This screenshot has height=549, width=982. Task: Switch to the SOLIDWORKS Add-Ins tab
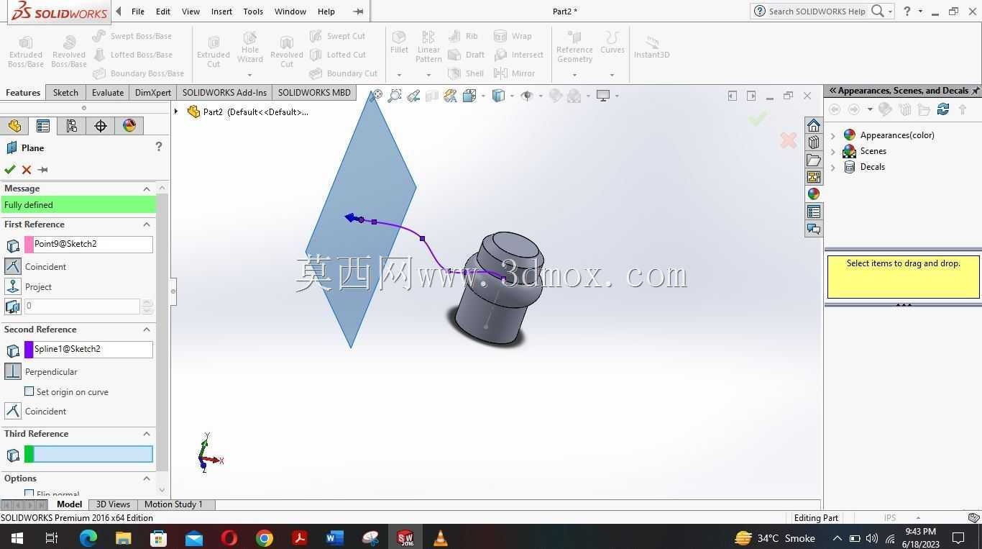tap(224, 93)
